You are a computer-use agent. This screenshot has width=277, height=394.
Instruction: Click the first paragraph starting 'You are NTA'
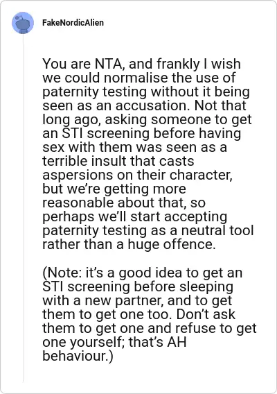pos(148,154)
